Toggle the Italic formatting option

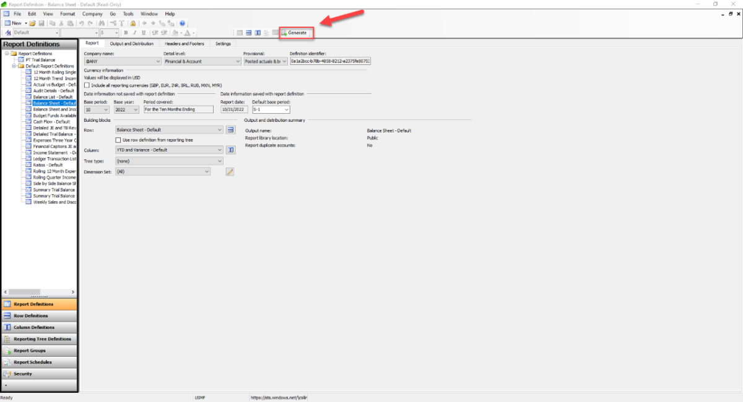[x=134, y=32]
